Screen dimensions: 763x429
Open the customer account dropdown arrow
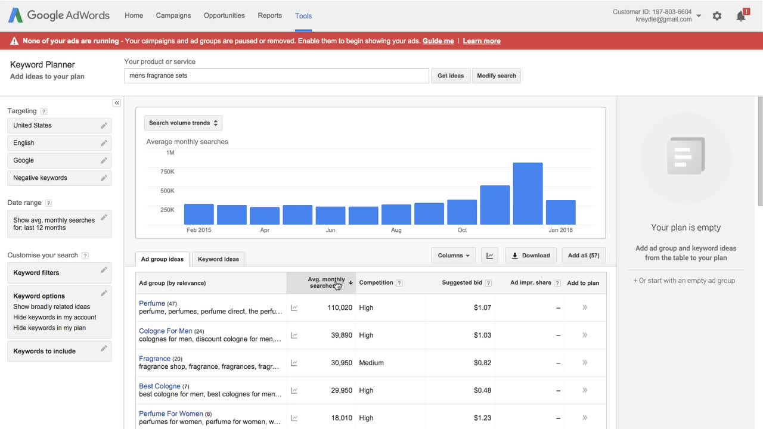point(699,16)
